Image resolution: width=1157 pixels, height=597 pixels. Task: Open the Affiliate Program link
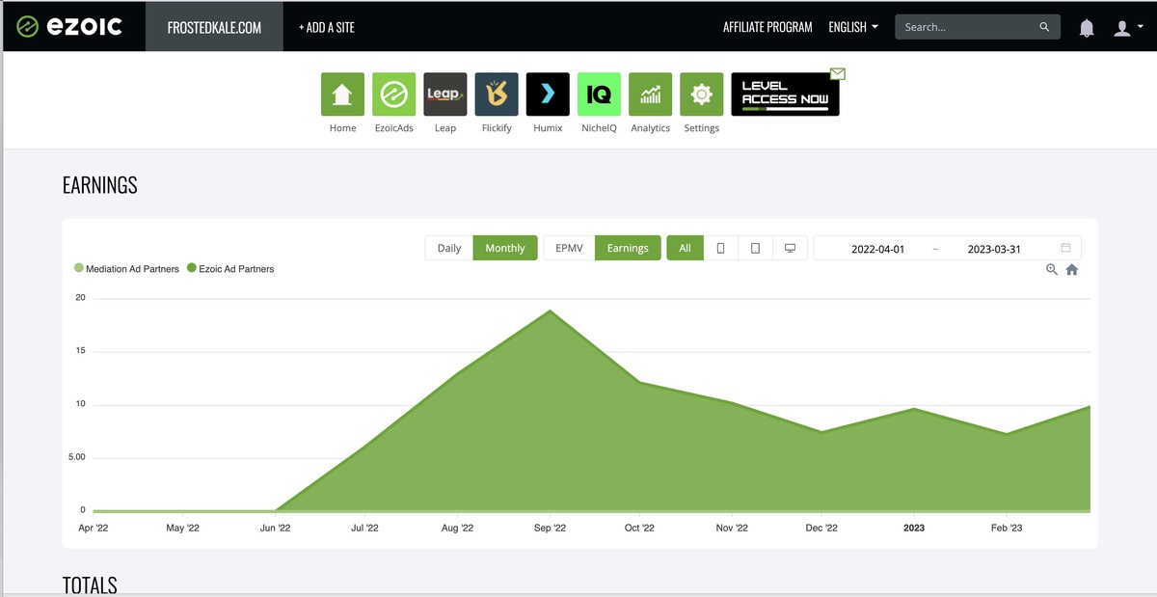click(767, 27)
